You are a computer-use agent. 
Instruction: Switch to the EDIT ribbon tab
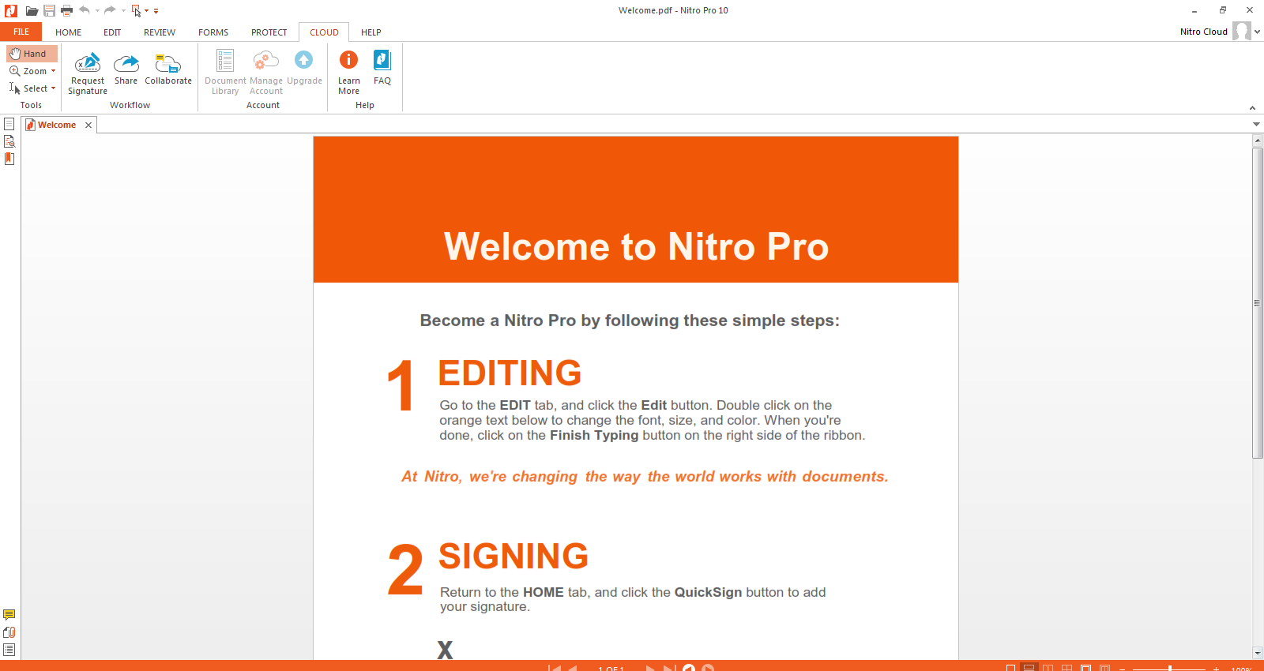click(112, 32)
